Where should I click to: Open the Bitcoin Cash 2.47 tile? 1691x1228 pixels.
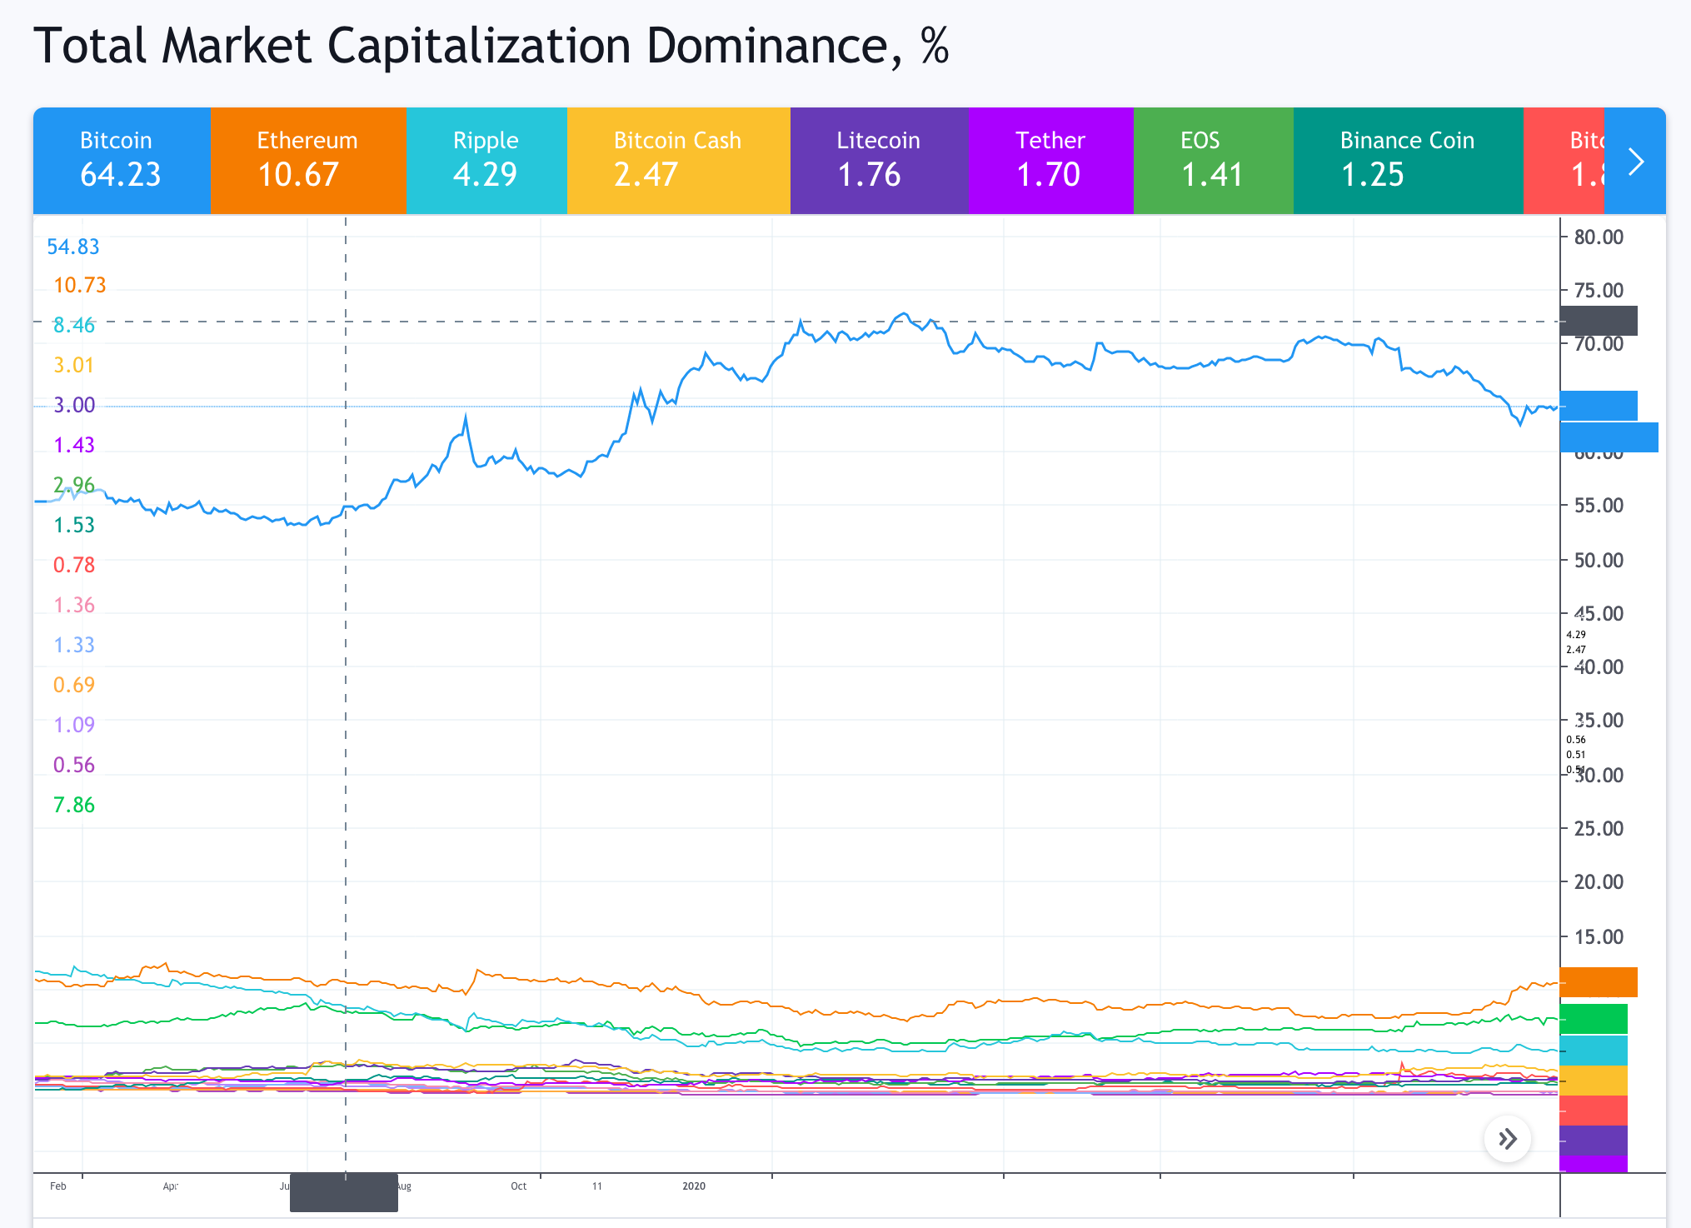678,161
